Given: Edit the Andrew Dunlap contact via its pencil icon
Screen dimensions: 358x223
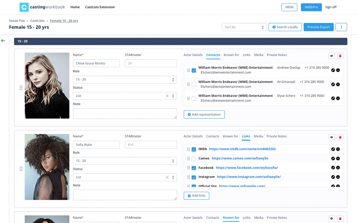Looking at the screenshot, I should (333, 70).
